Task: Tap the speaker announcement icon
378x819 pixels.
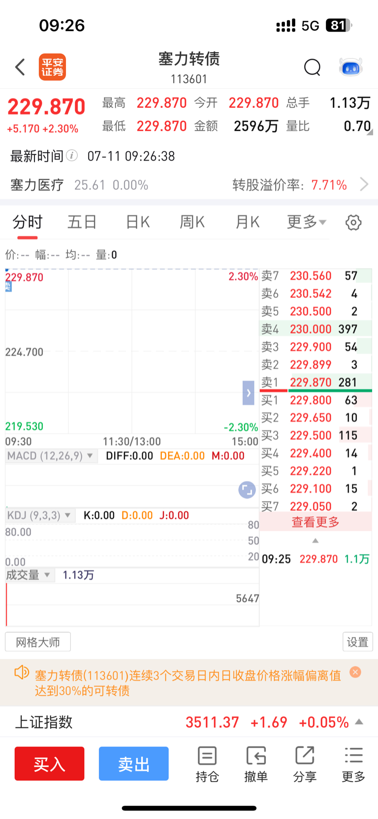Action: coord(22,672)
